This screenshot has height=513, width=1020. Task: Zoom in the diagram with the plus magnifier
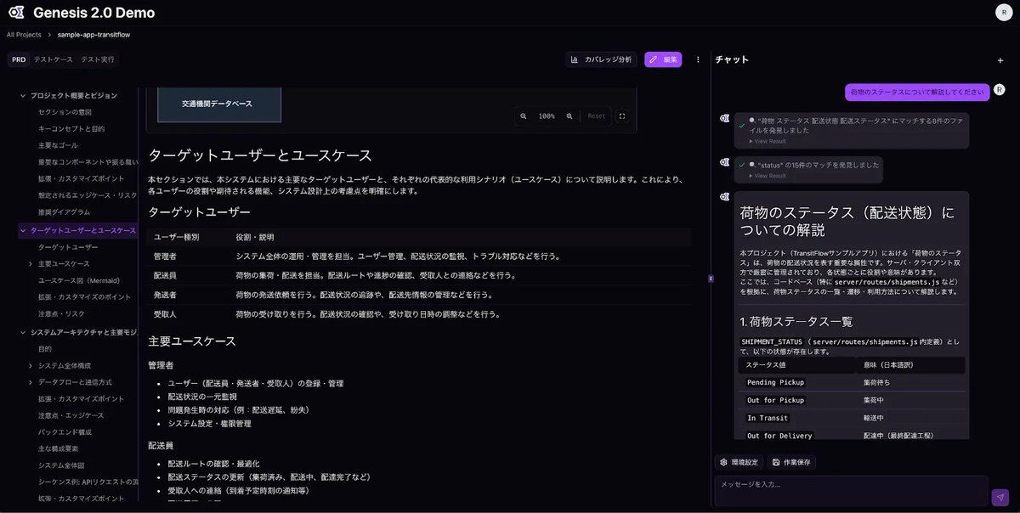569,116
